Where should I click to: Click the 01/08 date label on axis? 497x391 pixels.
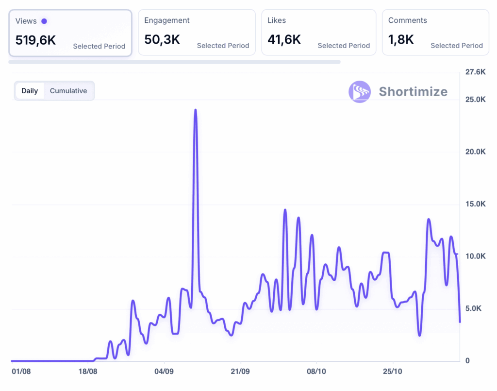(21, 372)
